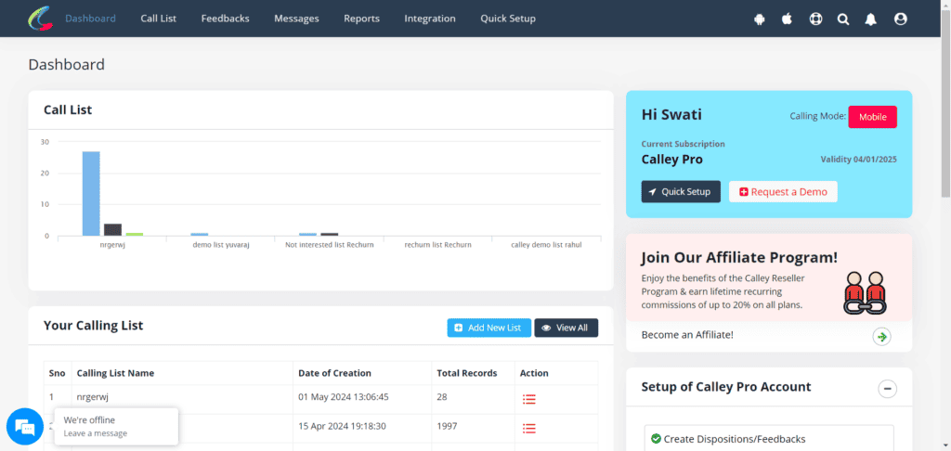Open the support lifebuoy icon
This screenshot has width=951, height=451.
tap(815, 19)
